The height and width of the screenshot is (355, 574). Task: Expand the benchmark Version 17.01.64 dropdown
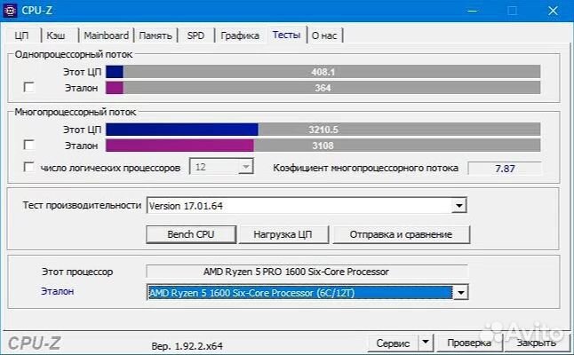pos(458,206)
